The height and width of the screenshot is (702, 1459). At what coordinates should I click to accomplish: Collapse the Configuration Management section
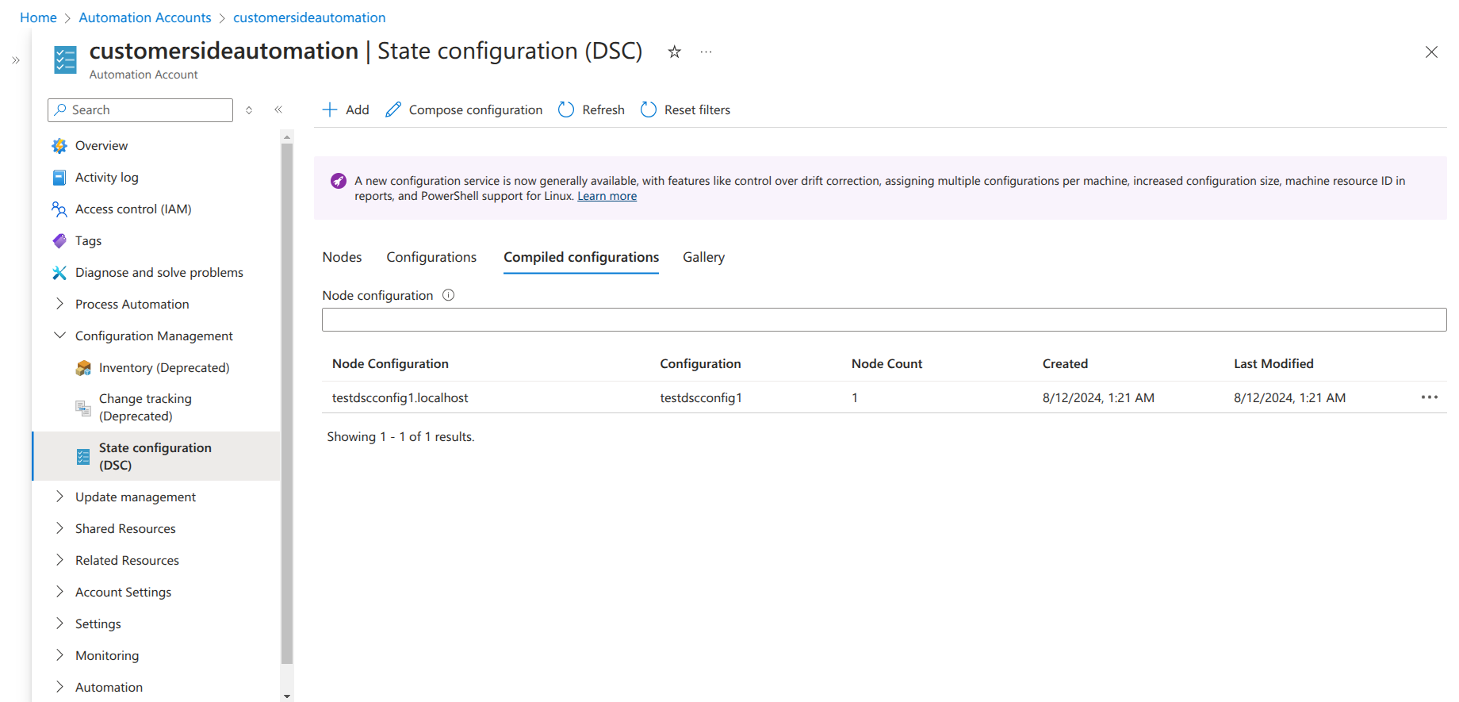point(59,336)
